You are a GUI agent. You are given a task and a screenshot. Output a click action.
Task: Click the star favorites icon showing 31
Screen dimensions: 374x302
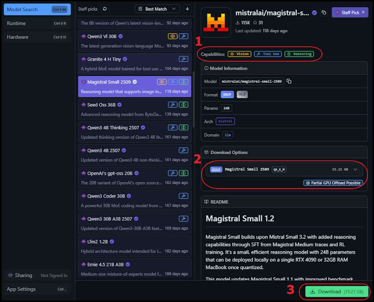pos(255,22)
